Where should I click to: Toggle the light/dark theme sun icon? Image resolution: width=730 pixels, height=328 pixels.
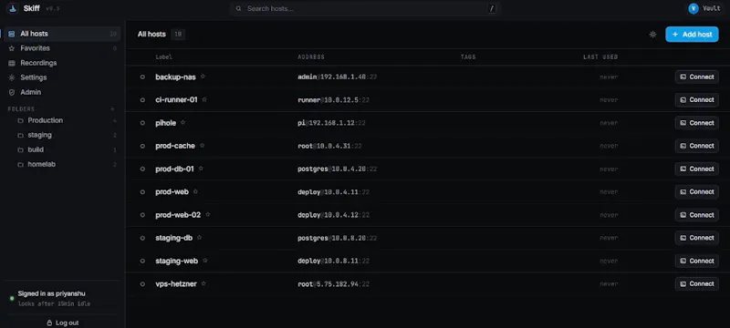pos(652,35)
